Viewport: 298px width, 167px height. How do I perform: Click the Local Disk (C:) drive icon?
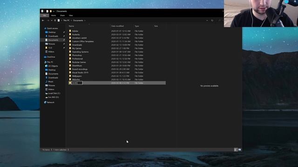pos(47,93)
